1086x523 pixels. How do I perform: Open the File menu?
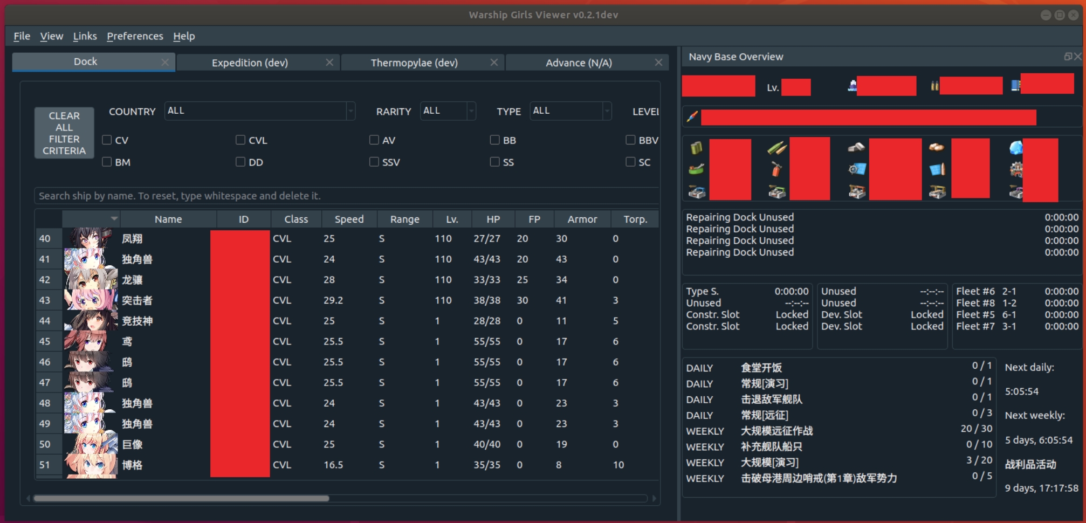(22, 36)
